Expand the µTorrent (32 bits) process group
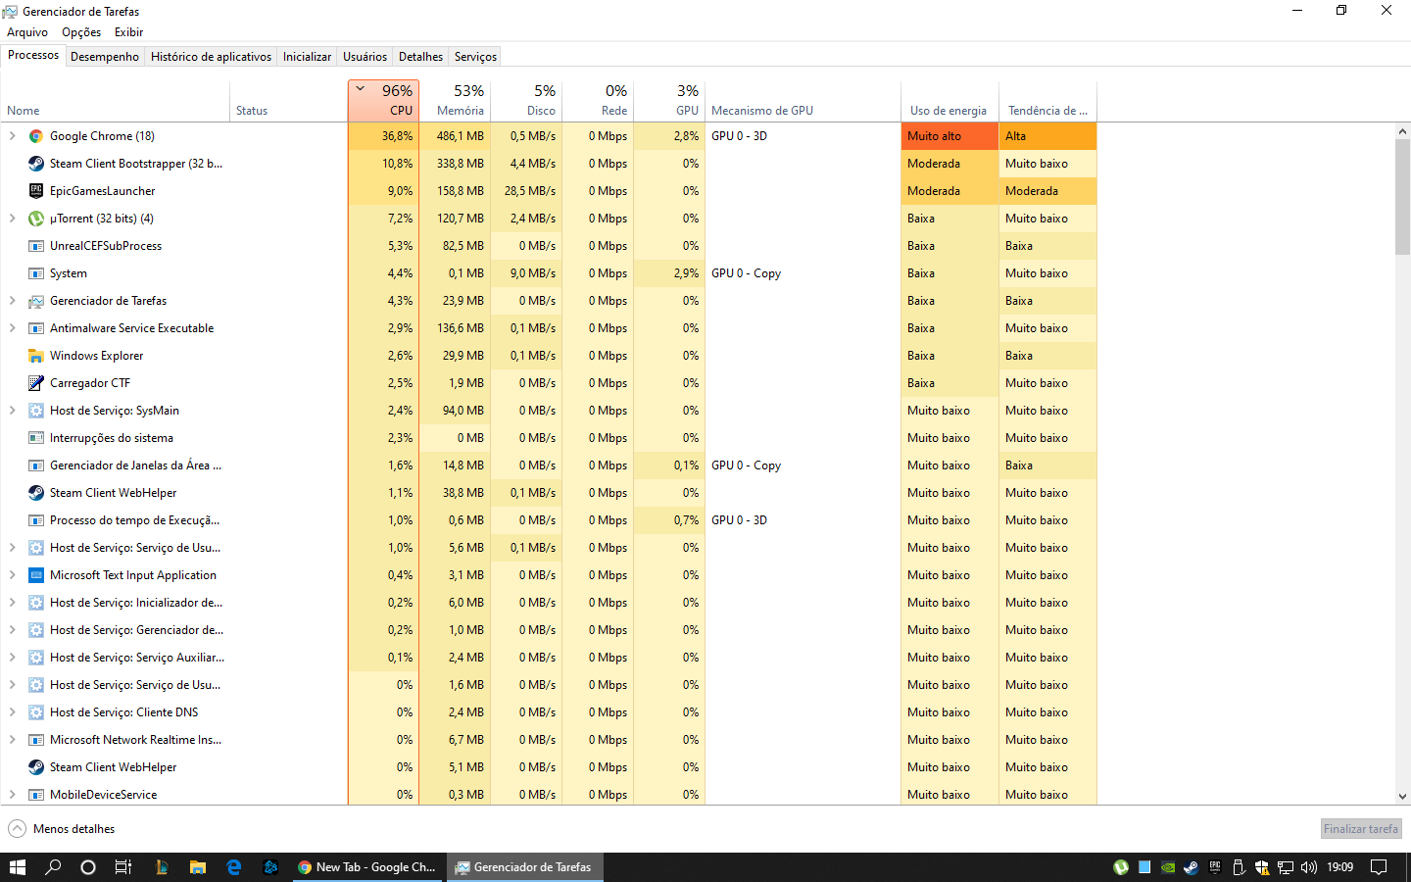The image size is (1411, 882). click(x=12, y=219)
